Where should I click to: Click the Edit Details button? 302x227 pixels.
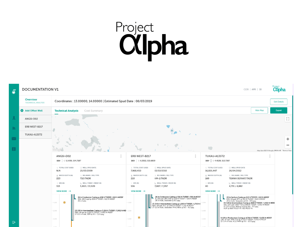pyautogui.click(x=279, y=102)
